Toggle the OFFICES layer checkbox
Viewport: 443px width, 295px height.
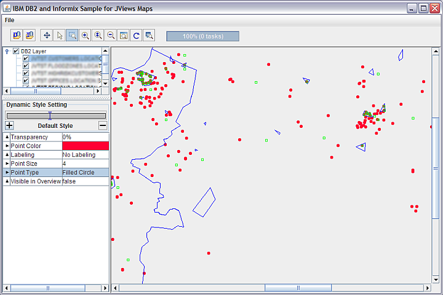point(26,81)
